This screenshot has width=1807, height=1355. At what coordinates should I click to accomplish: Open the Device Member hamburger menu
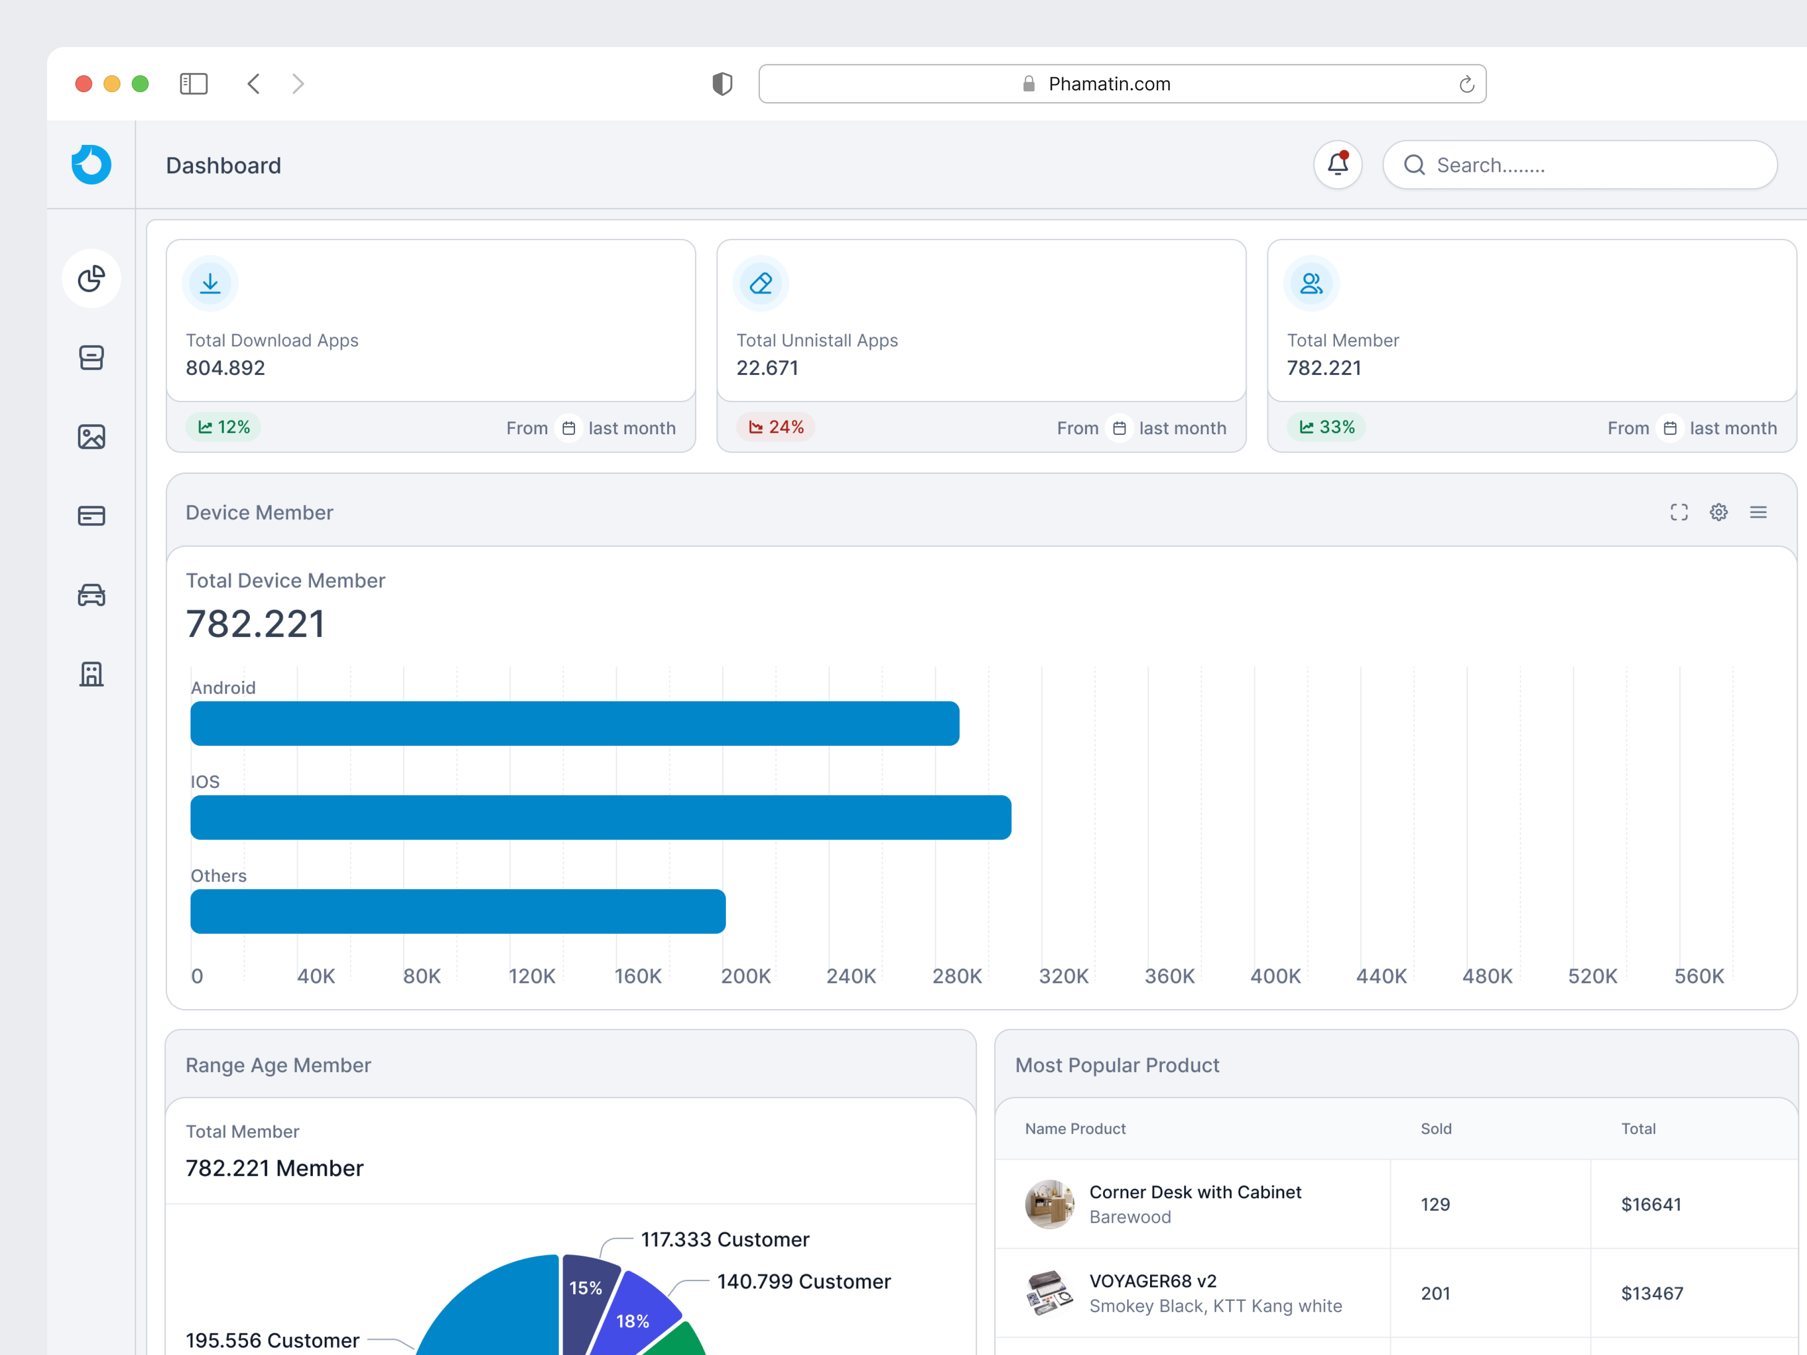point(1759,512)
